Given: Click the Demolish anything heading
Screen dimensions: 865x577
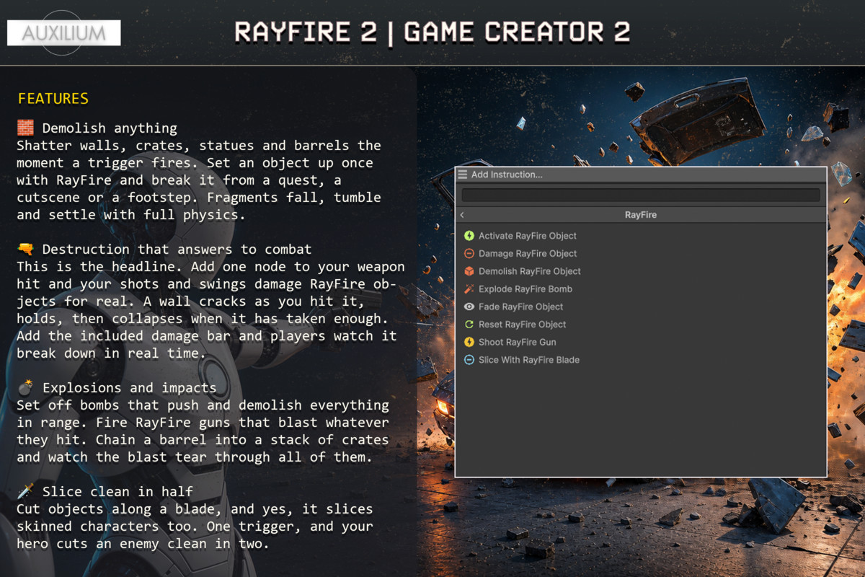Looking at the screenshot, I should [110, 128].
